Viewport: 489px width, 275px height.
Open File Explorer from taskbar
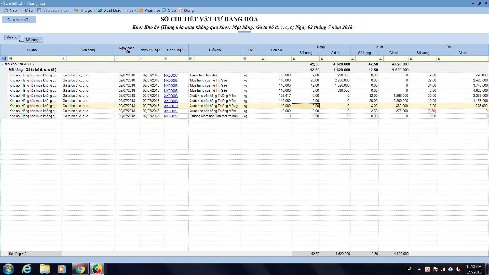pyautogui.click(x=44, y=269)
